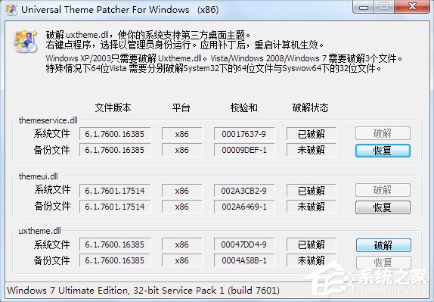The width and height of the screenshot is (434, 302).
Task: Restore themeui.dll with its 恢复 button
Action: point(383,207)
